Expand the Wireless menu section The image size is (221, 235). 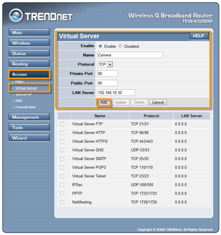coord(29,43)
